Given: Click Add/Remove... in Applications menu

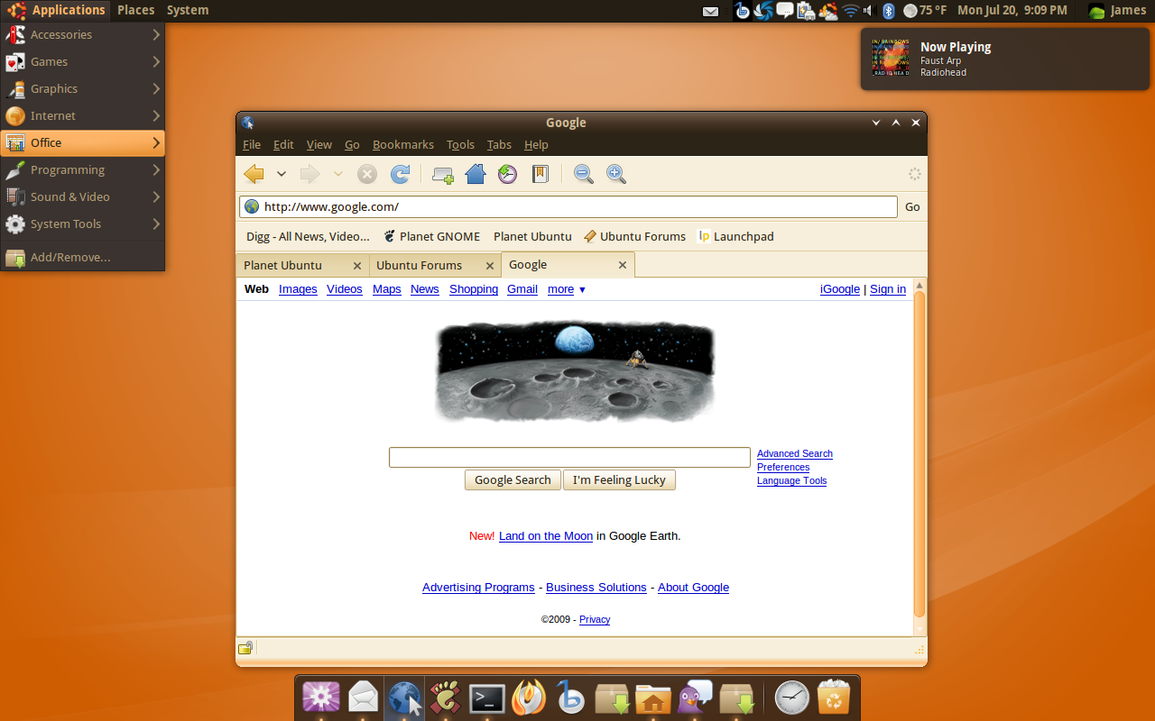Looking at the screenshot, I should click(x=83, y=257).
